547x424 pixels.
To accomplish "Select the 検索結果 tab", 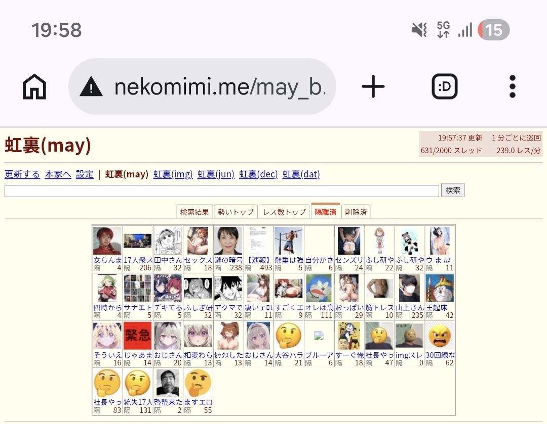I will (x=194, y=212).
